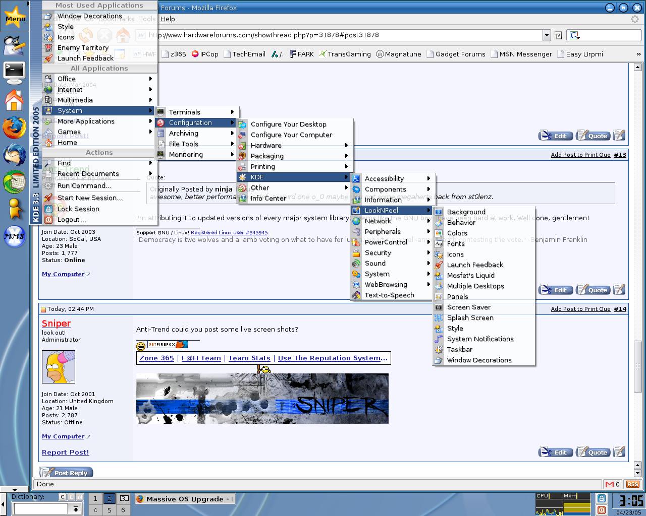Viewport: 646px width, 516px height.
Task: Click the multi-quote icon beside Quote for post #14
Action: coord(620,451)
